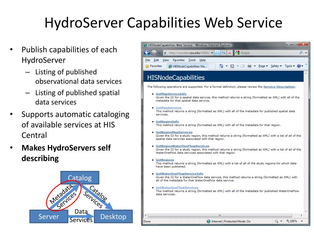Open the Tools menu in menu bar

pyautogui.click(x=192, y=60)
